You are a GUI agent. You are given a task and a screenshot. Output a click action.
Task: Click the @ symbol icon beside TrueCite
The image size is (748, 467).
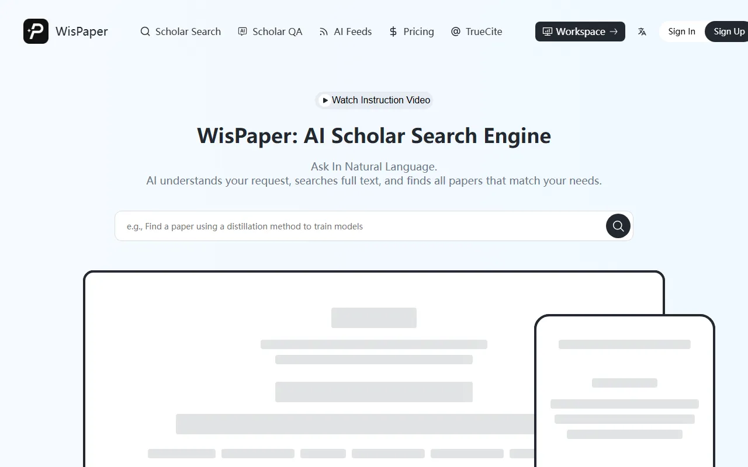pyautogui.click(x=456, y=32)
